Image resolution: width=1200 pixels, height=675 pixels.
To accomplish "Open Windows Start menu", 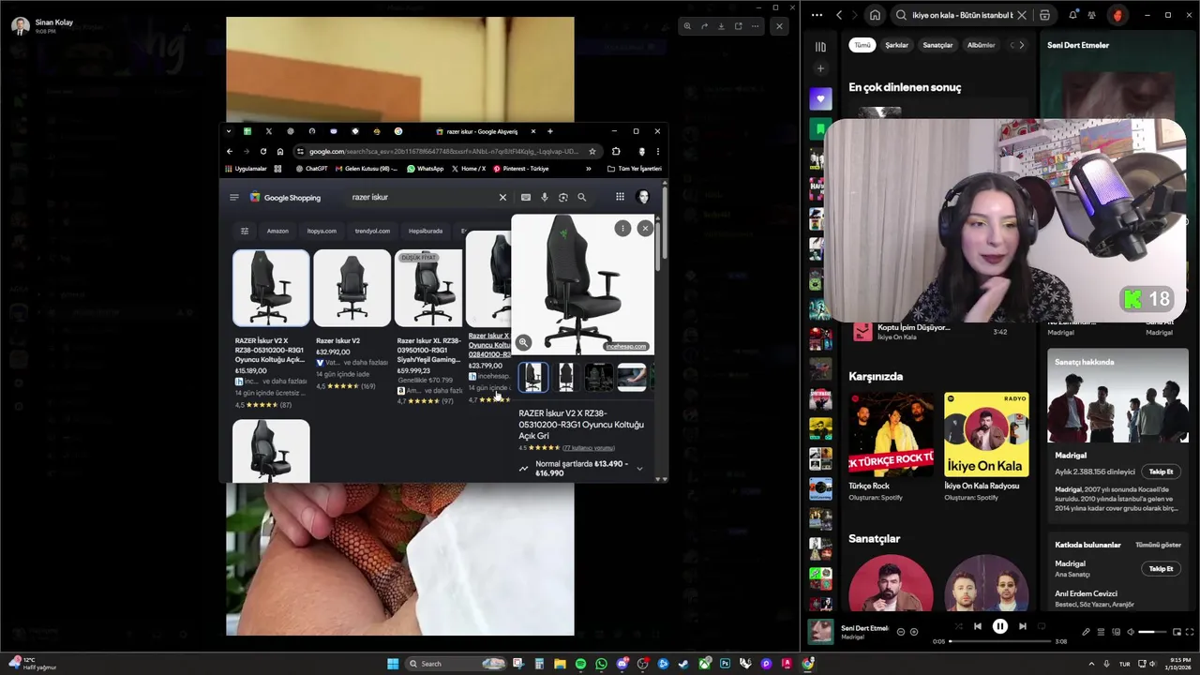I will 393,664.
